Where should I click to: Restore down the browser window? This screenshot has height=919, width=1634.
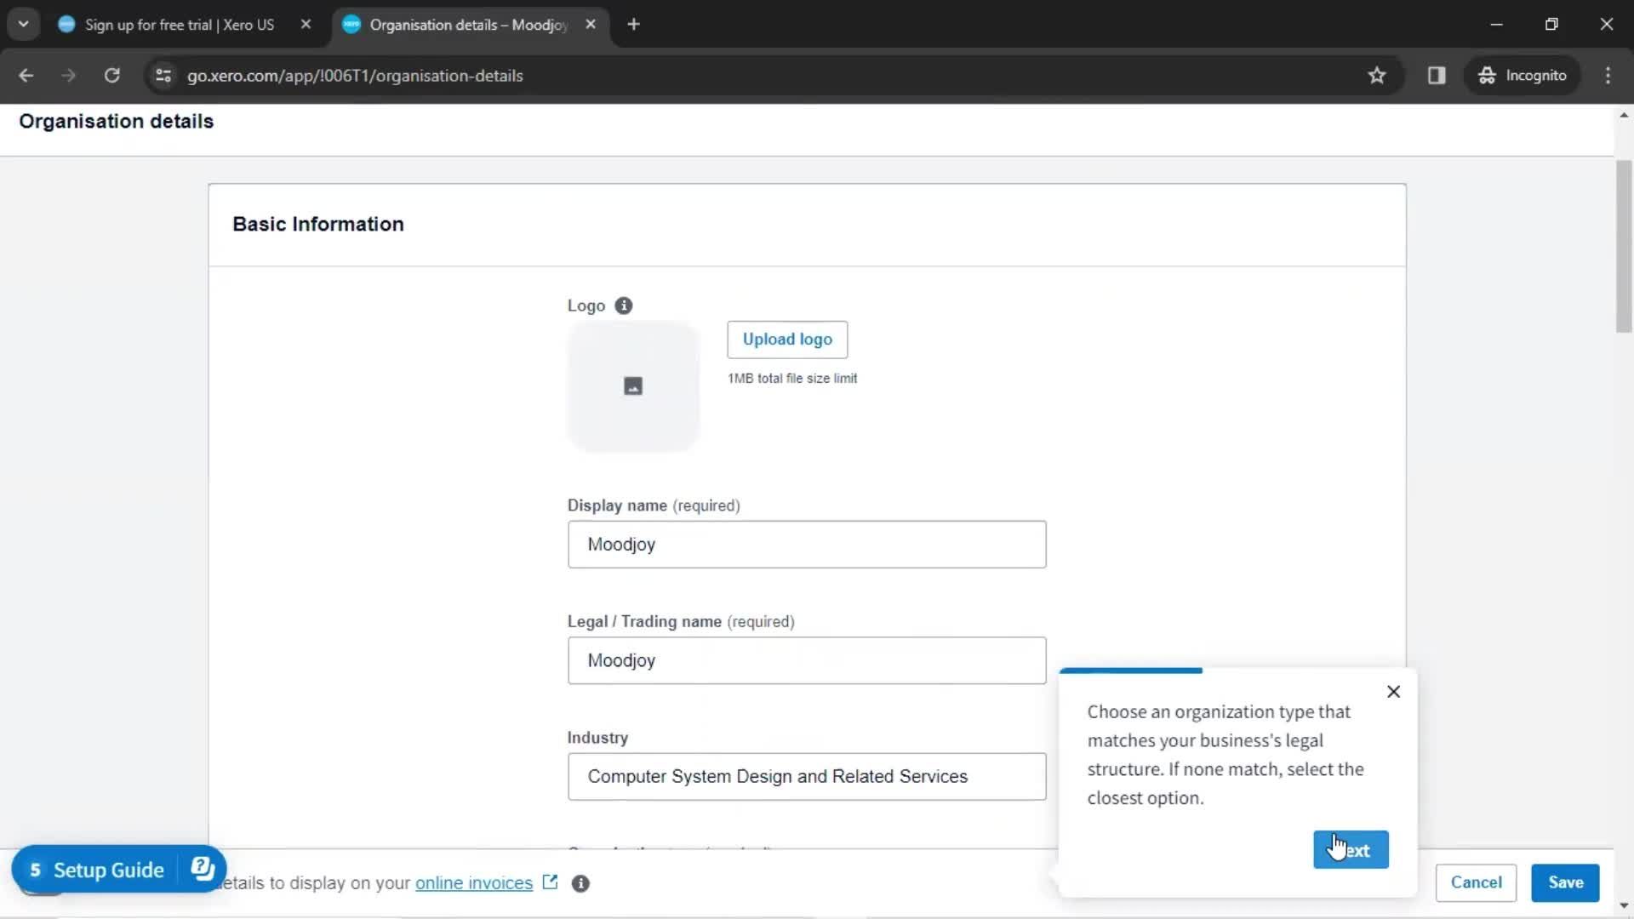[1551, 25]
